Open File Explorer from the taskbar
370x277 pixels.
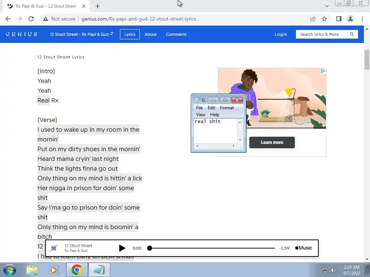tap(32, 270)
